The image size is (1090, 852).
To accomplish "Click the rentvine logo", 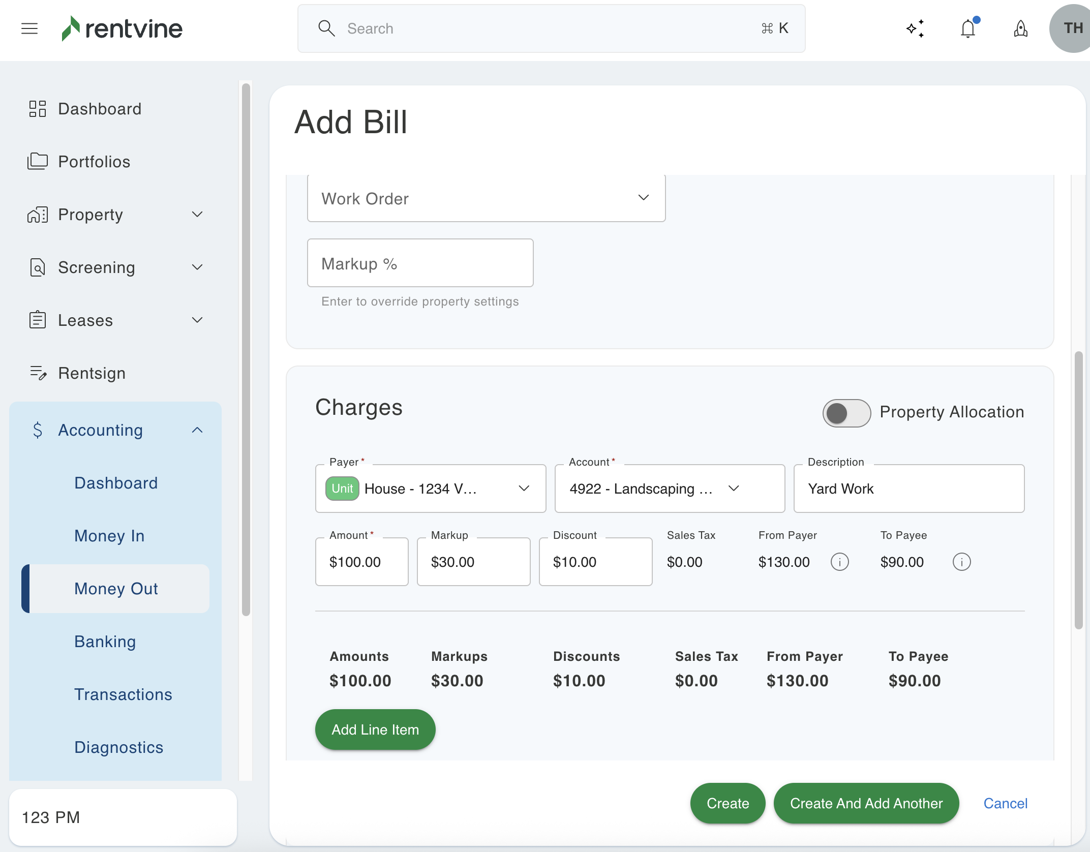I will [x=122, y=28].
